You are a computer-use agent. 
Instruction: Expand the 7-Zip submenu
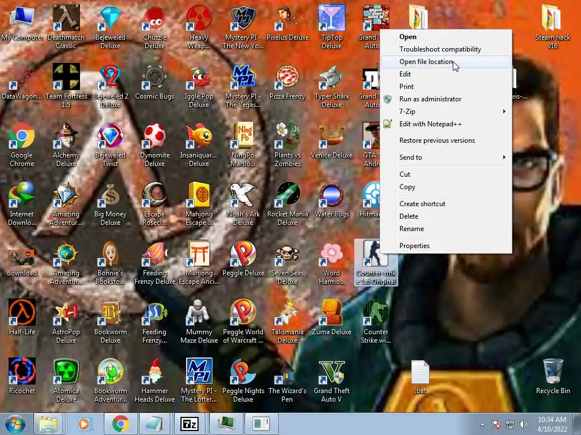(446, 112)
